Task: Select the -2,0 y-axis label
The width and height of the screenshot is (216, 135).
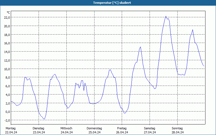Action: tap(7, 120)
